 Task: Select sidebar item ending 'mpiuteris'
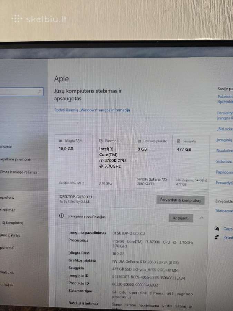coord(7,197)
